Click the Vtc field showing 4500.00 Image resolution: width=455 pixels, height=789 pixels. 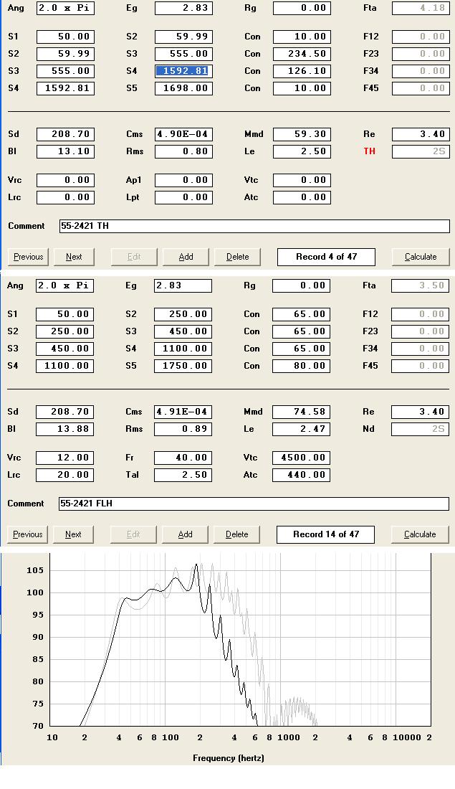point(302,458)
